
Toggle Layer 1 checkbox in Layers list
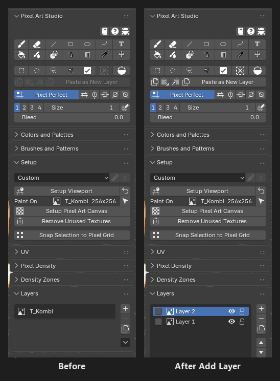158,322
